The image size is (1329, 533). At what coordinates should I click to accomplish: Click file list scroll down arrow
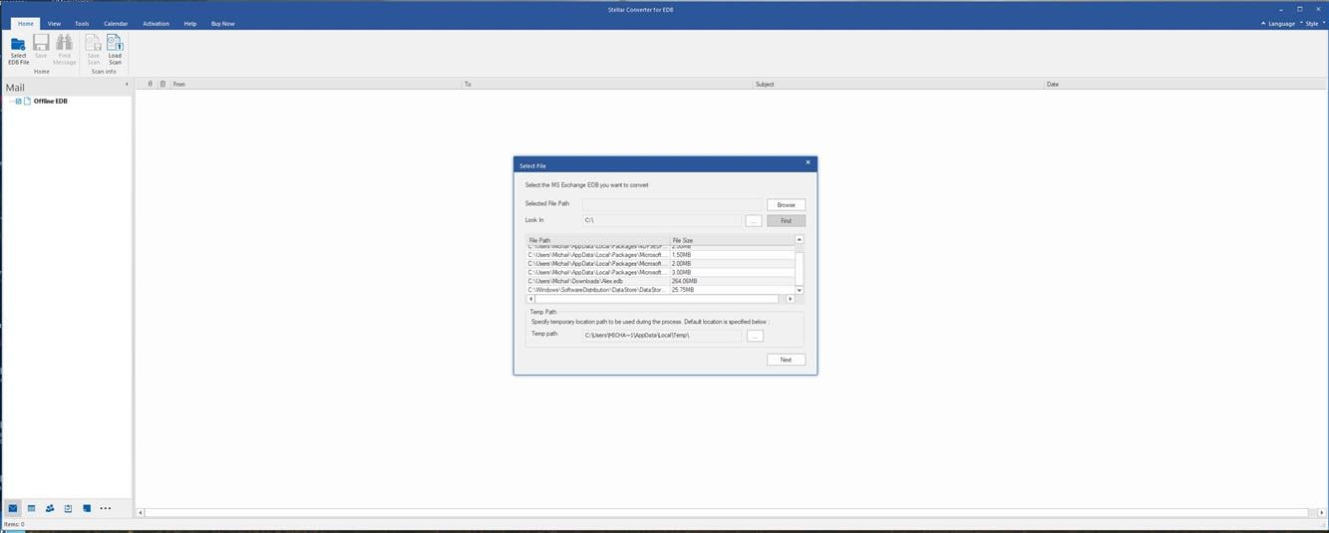800,290
